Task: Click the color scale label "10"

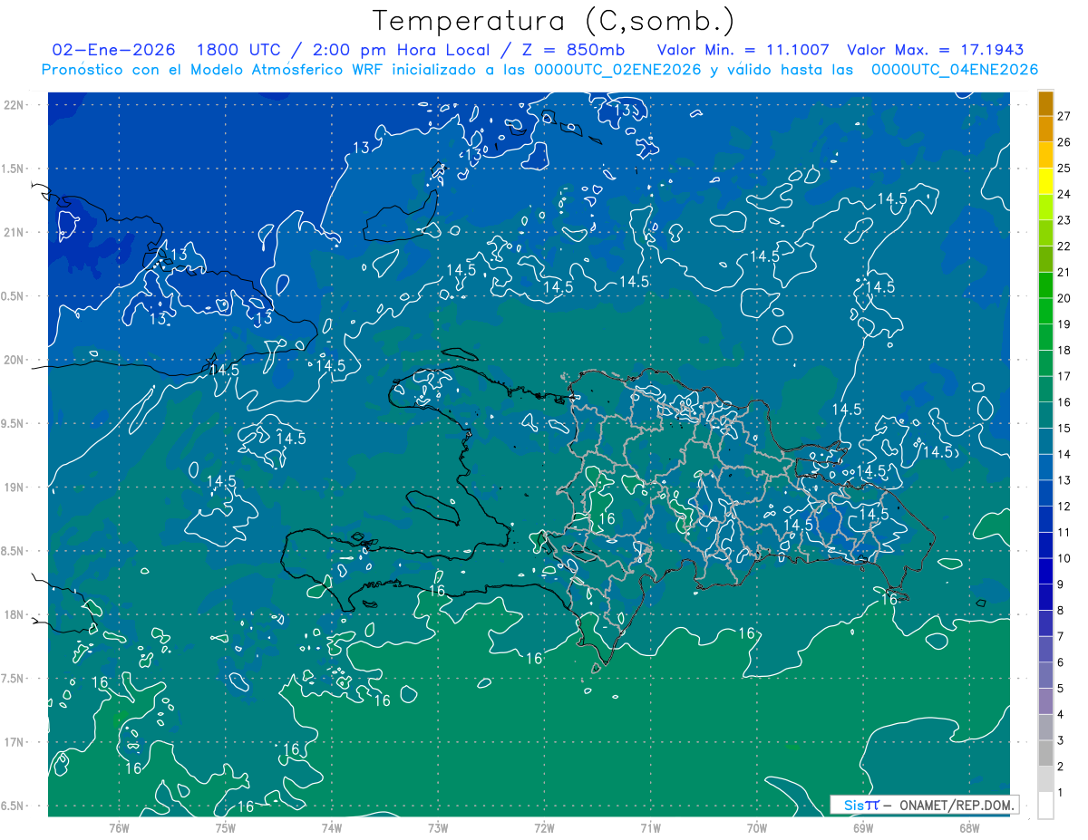Action: pyautogui.click(x=1064, y=558)
